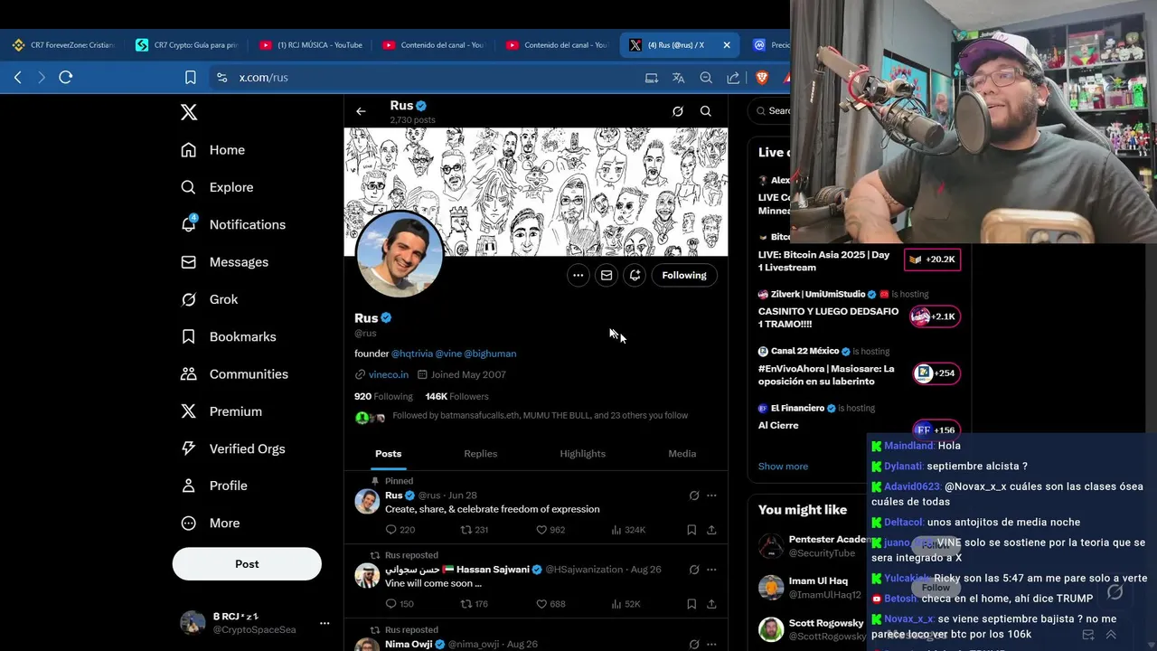Switch to the Media tab
1157x651 pixels.
(682, 454)
